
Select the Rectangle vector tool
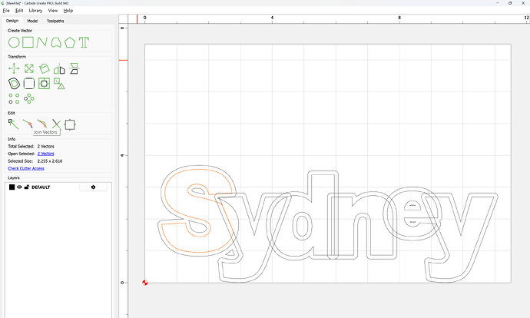point(28,41)
